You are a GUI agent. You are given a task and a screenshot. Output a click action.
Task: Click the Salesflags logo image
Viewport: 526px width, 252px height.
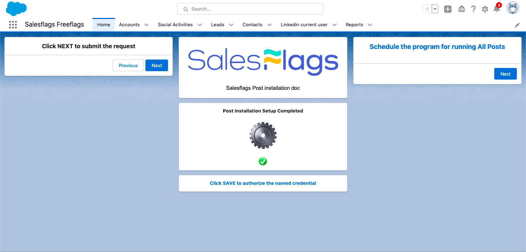click(263, 62)
